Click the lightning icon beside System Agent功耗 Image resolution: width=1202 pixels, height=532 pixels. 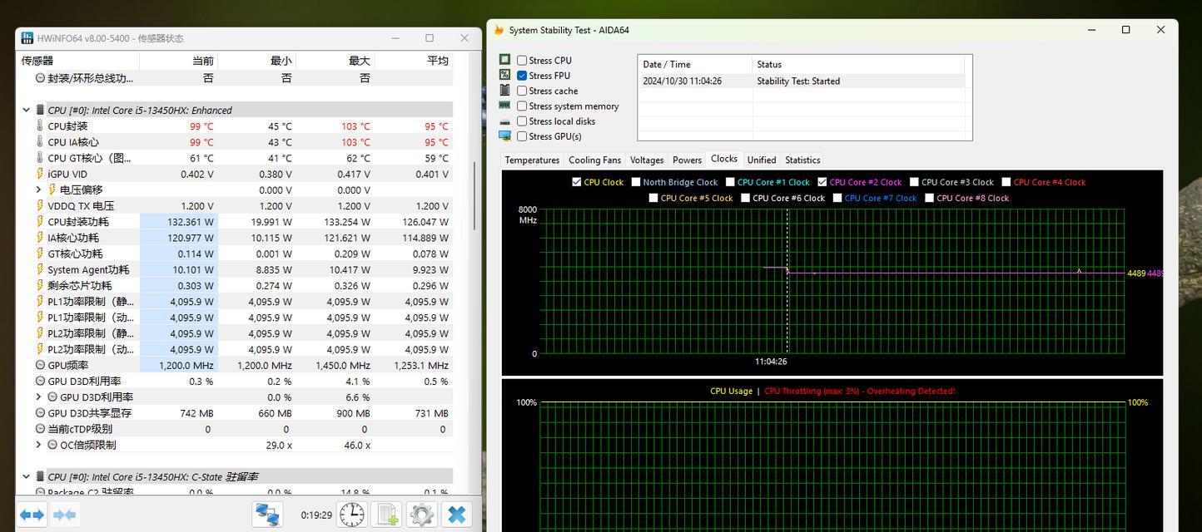(x=39, y=269)
